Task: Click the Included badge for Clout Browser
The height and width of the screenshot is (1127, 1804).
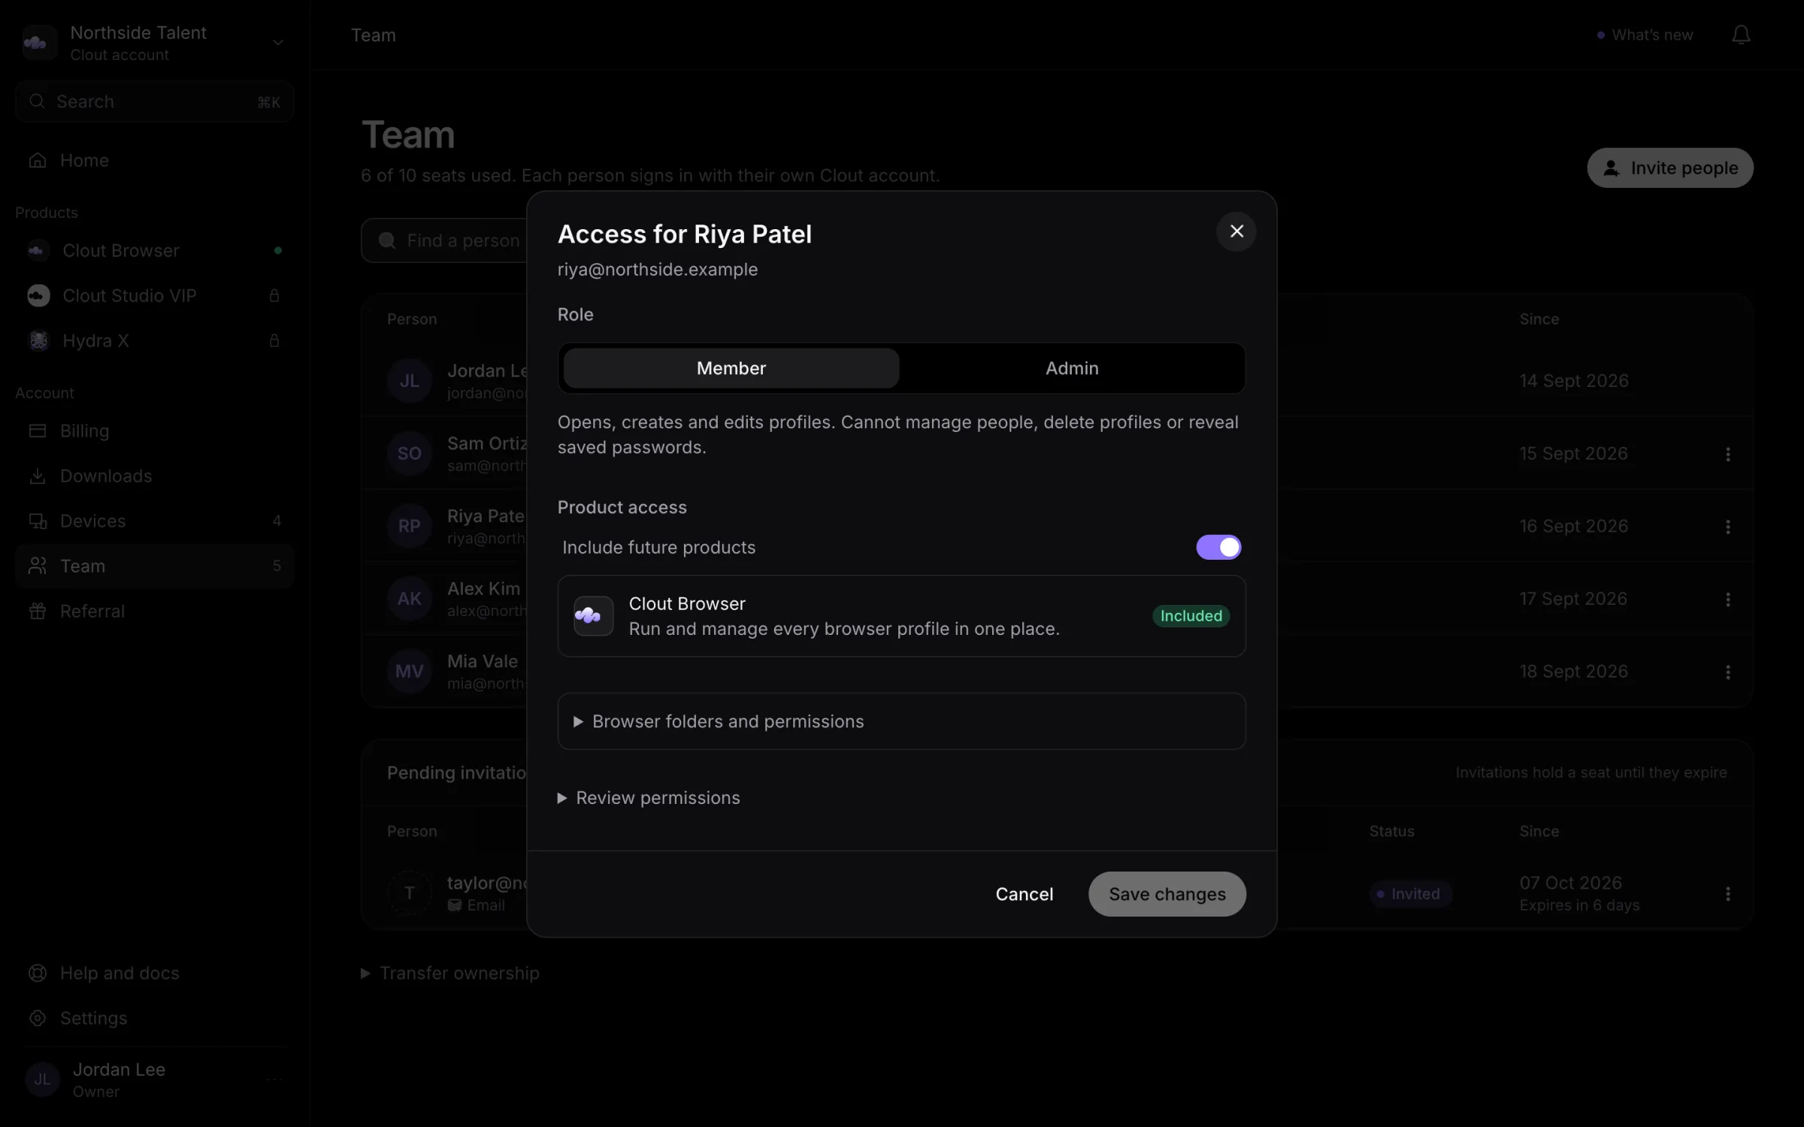Action: (x=1191, y=616)
